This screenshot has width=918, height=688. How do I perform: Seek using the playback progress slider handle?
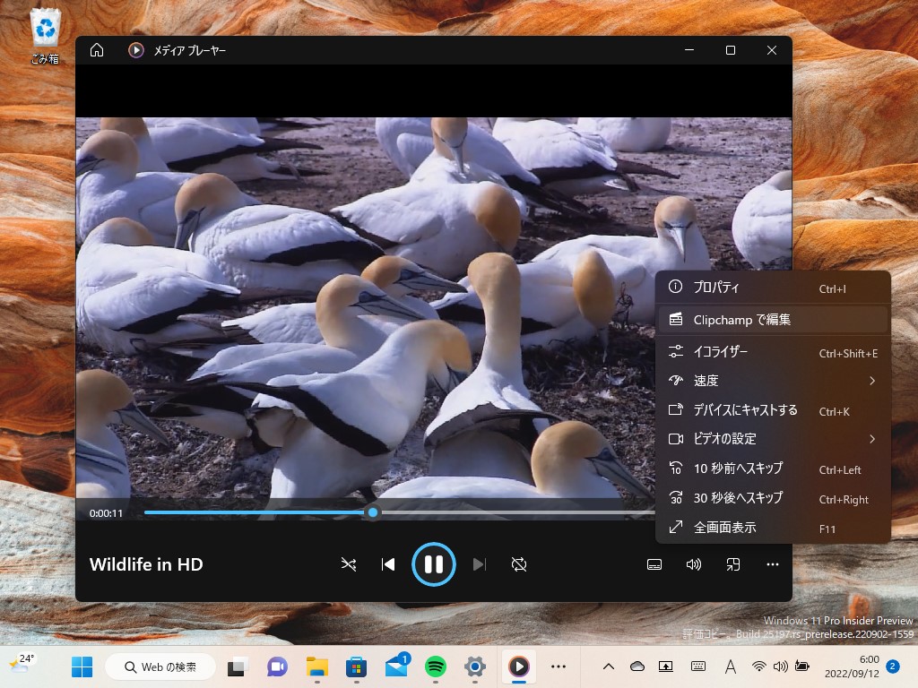pos(373,513)
